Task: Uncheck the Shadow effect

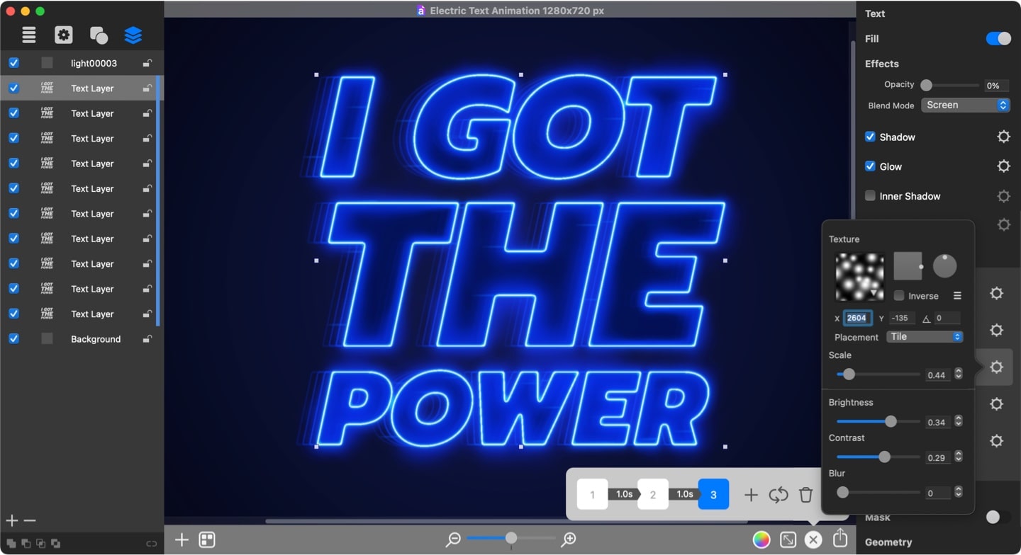Action: 870,137
